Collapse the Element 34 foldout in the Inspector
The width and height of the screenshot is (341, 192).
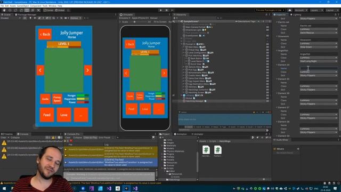click(277, 65)
